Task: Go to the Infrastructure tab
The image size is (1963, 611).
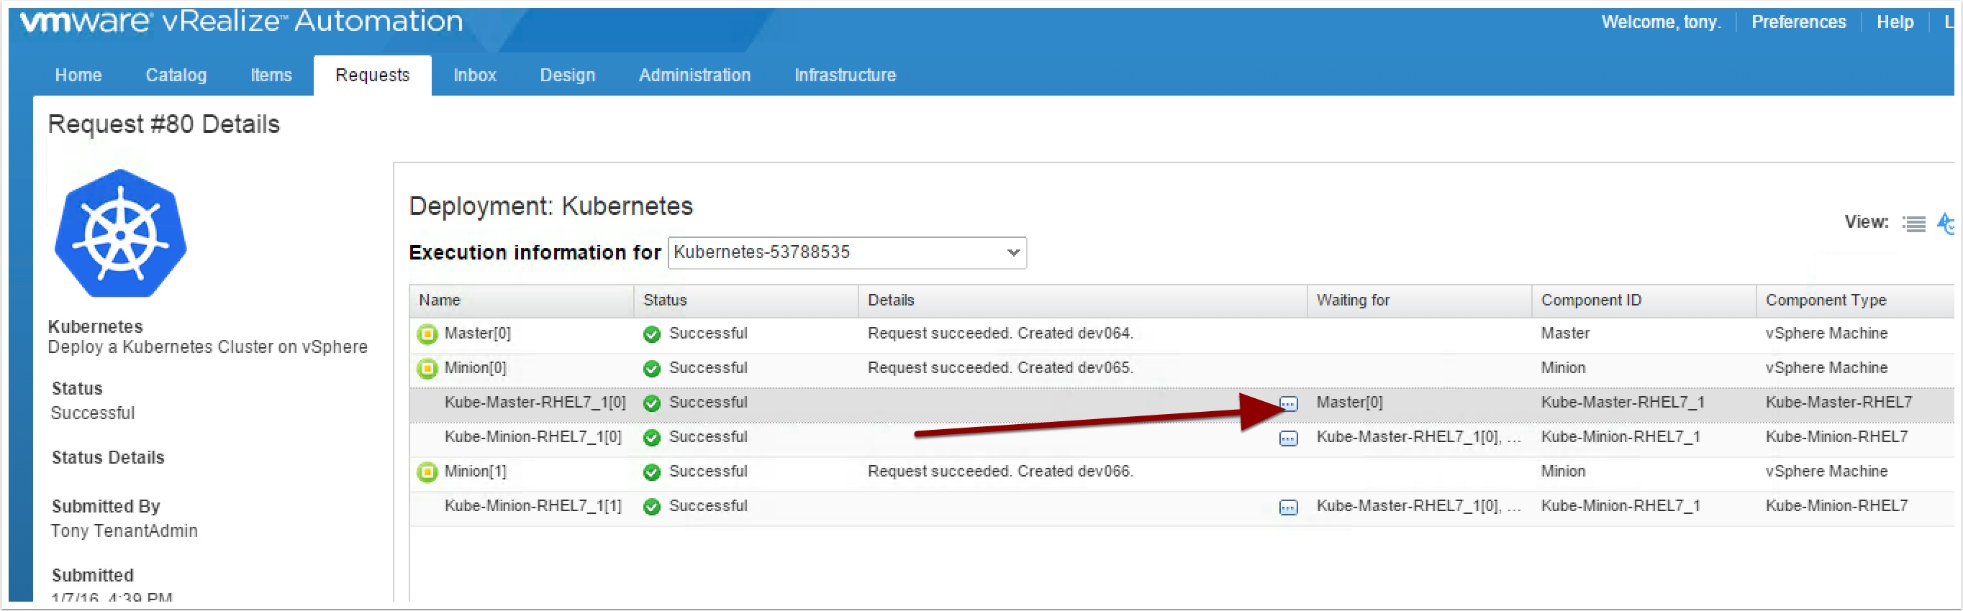Action: (844, 75)
